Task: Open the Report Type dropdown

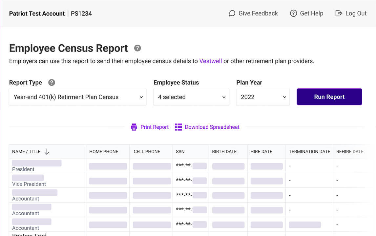Action: pos(78,97)
